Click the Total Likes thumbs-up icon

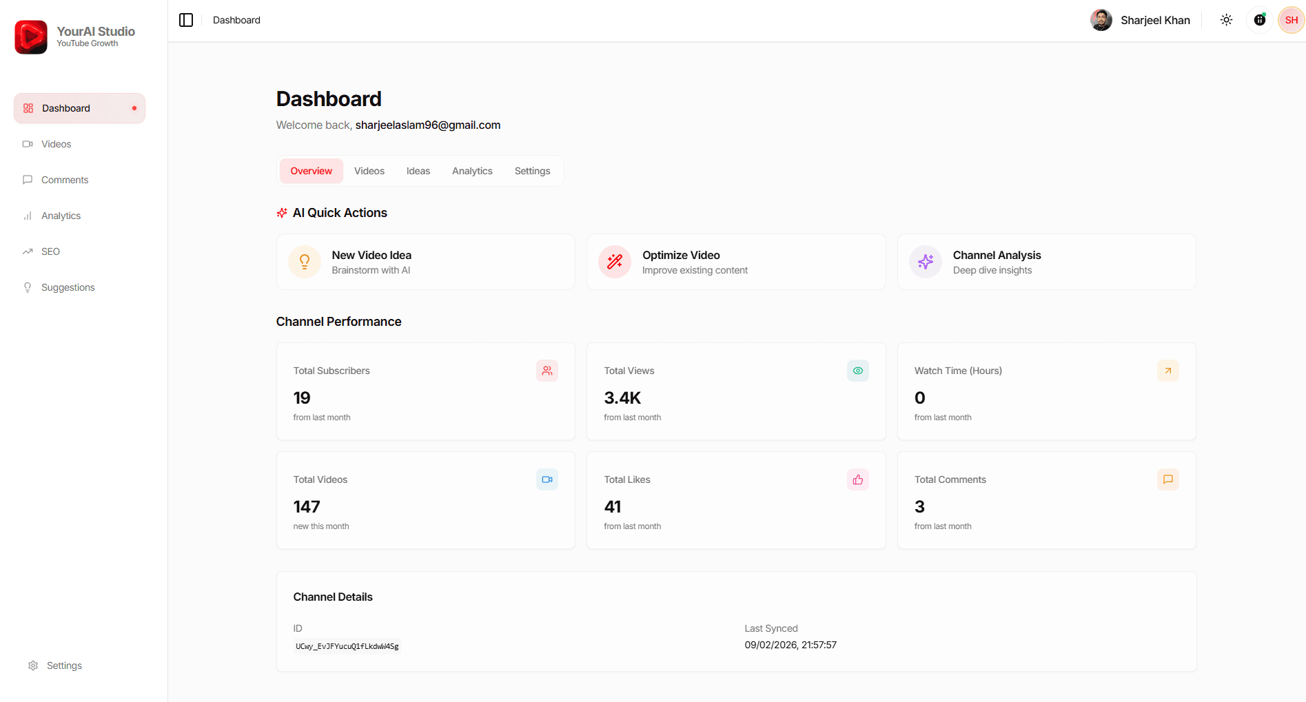click(x=857, y=479)
